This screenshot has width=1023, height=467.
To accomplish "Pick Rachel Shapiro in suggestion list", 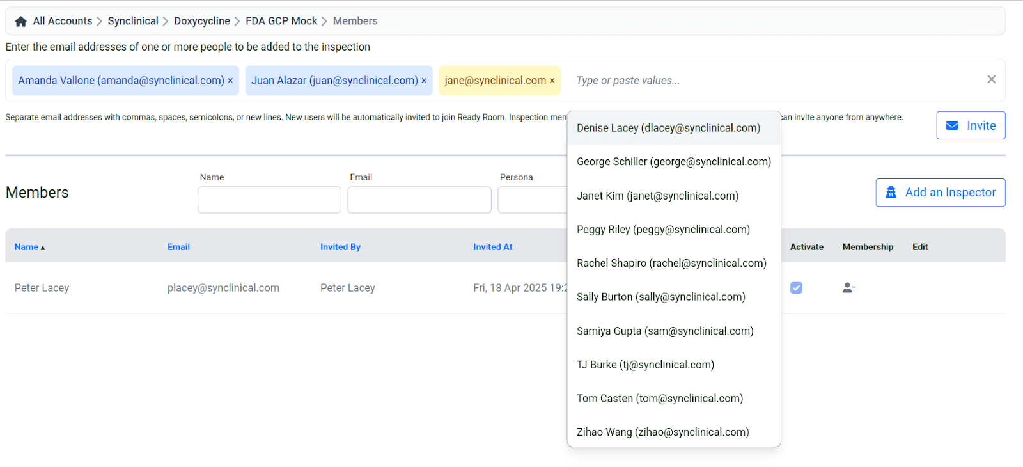I will [671, 264].
